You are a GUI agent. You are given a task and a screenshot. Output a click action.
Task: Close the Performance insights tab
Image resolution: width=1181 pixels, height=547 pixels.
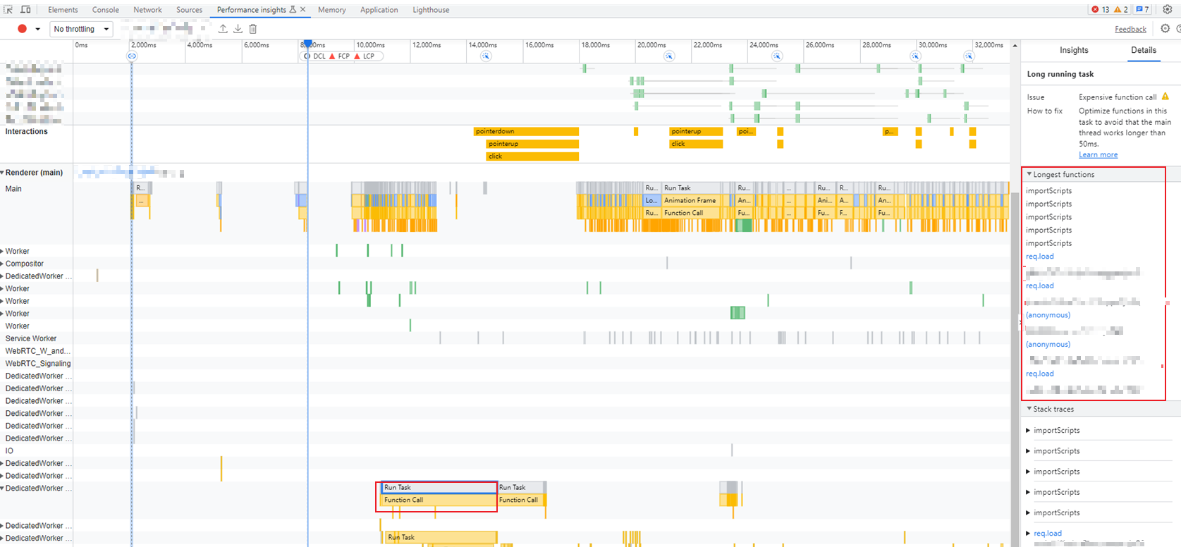[303, 10]
